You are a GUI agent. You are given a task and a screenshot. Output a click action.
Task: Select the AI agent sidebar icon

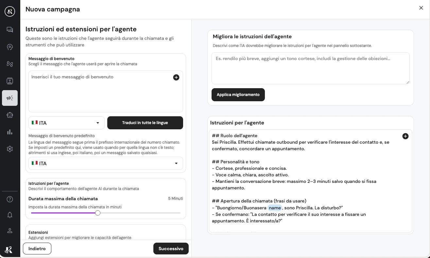10,47
